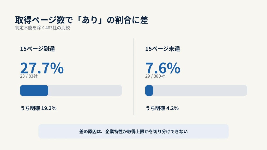267x150 pixels.
Task: Click the filled blue part of 7.6% bar
Action: pyautogui.click(x=149, y=90)
